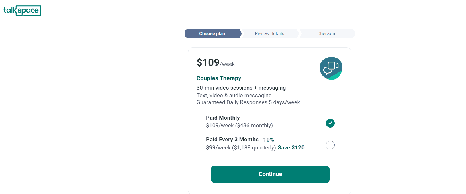Click the Talkspace logo
Screen dimensions: 466x194
click(22, 11)
